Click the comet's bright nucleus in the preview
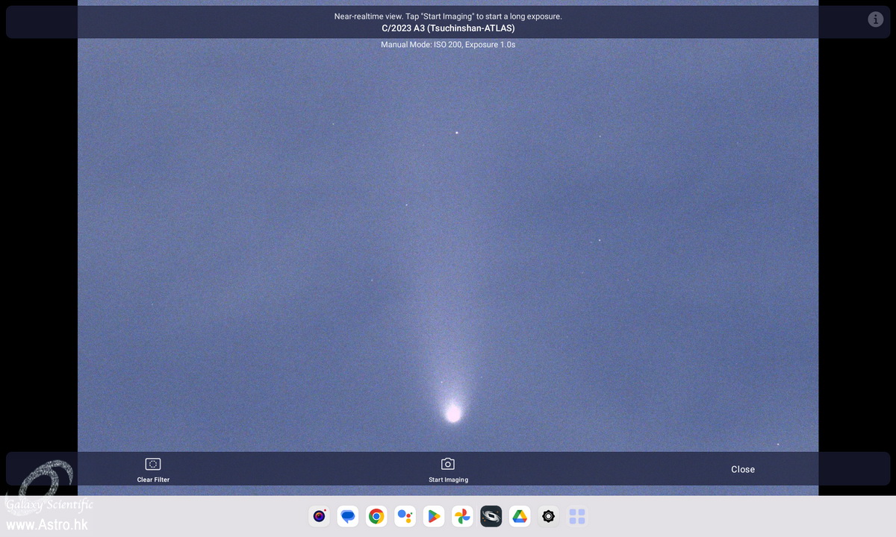The height and width of the screenshot is (537, 896). 452,413
